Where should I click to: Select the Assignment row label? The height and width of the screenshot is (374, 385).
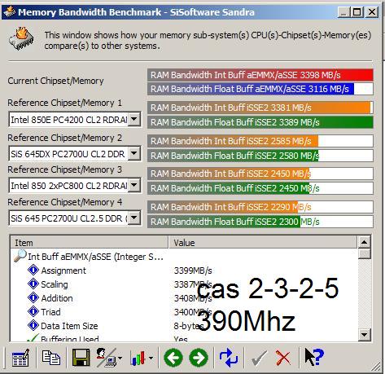(x=63, y=271)
